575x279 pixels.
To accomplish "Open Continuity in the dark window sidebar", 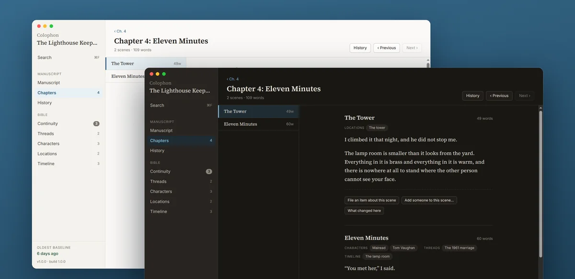I will (x=181, y=171).
